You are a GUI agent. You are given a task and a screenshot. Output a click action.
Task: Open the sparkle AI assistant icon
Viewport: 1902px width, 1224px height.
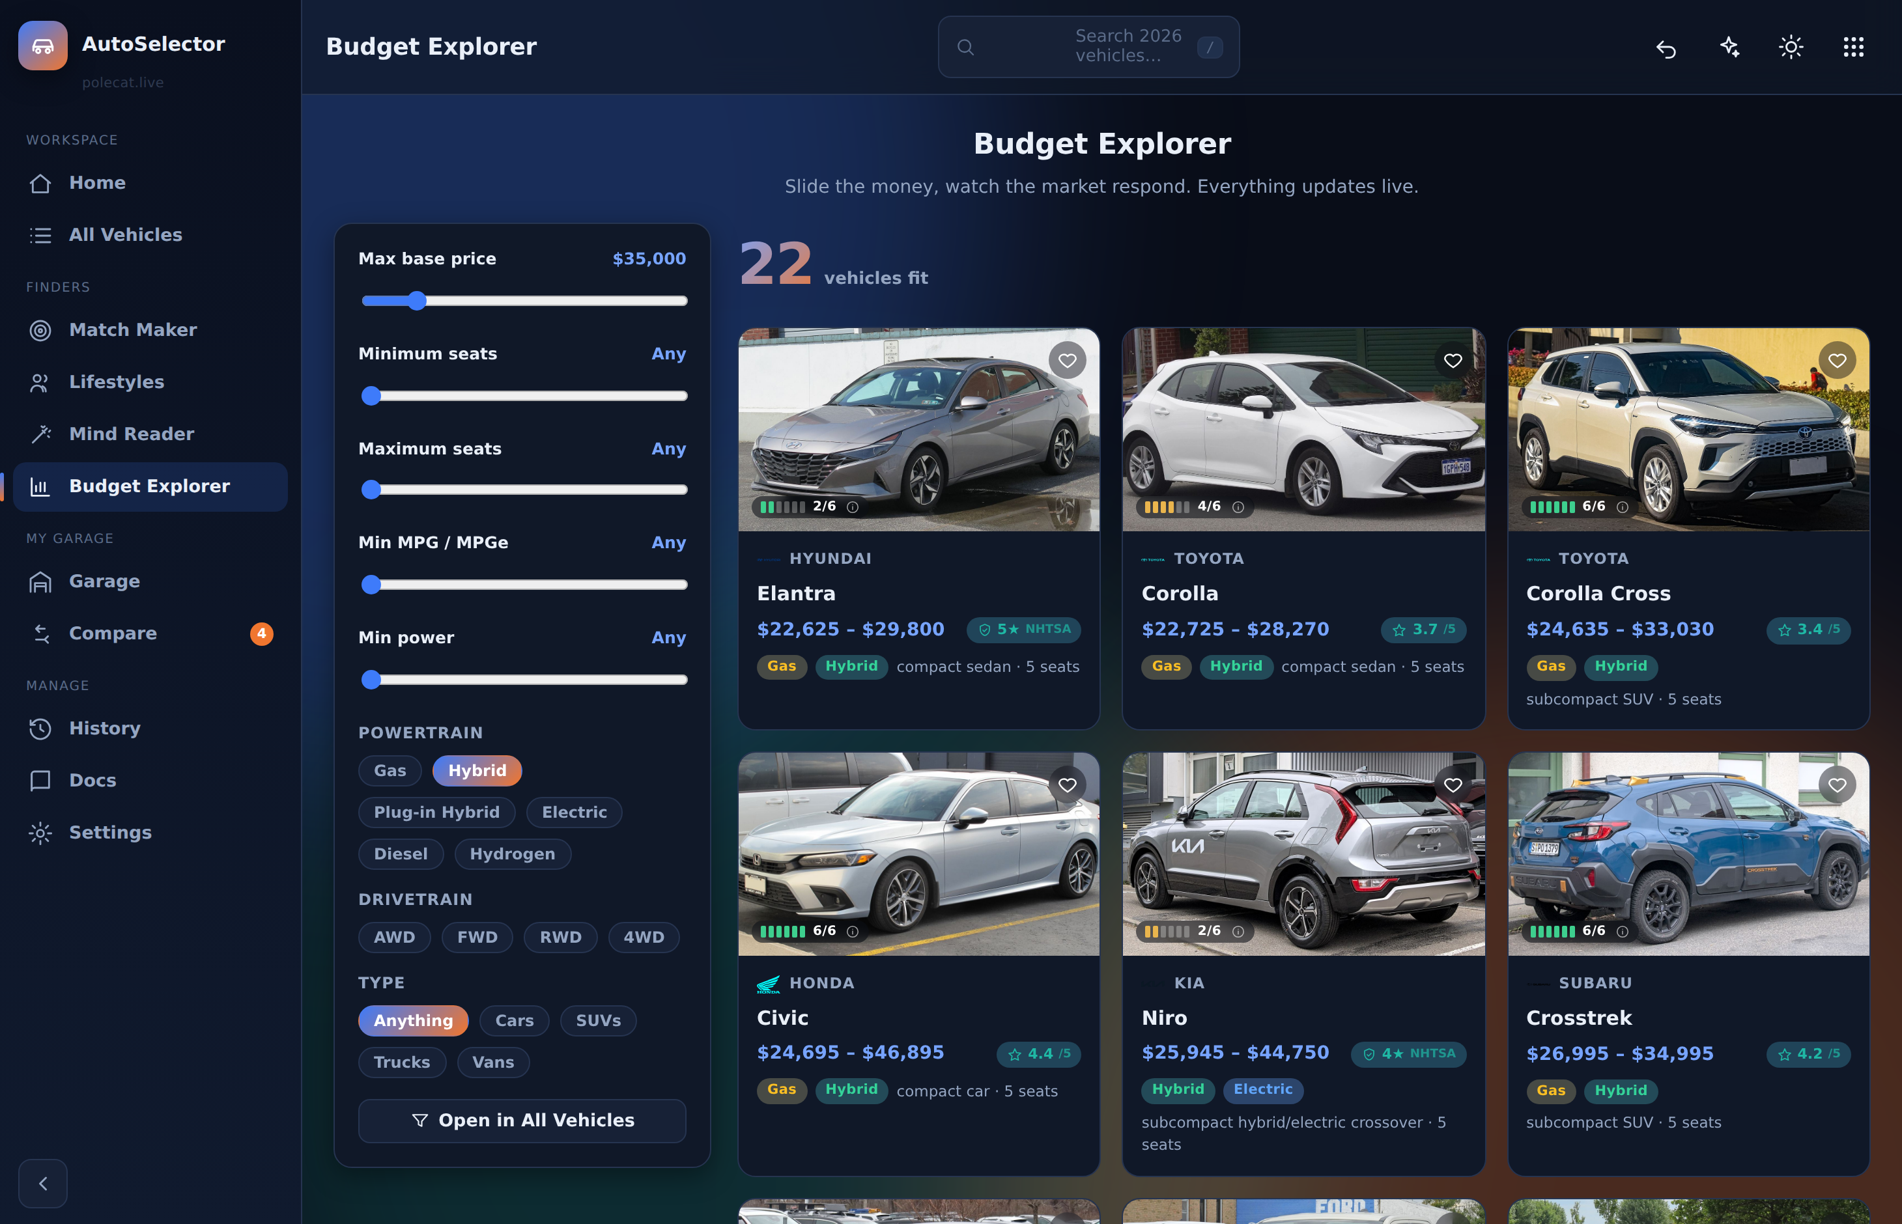tap(1729, 47)
